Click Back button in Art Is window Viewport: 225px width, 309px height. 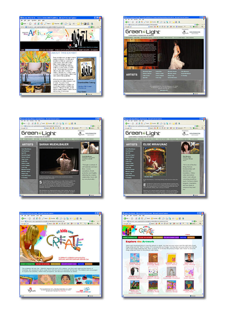pos(24,24)
